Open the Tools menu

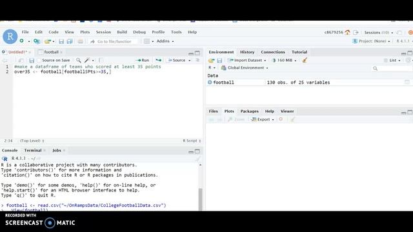pyautogui.click(x=176, y=32)
